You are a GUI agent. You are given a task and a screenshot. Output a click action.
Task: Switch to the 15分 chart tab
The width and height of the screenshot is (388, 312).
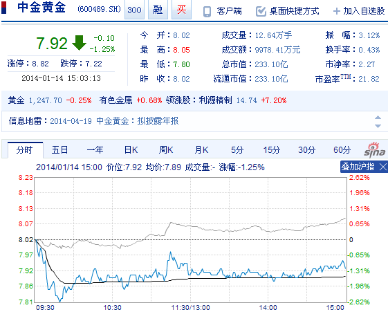pos(271,150)
